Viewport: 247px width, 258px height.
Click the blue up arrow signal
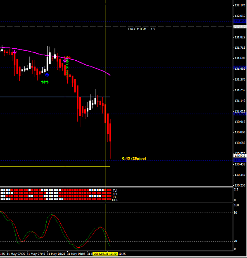click(47, 75)
